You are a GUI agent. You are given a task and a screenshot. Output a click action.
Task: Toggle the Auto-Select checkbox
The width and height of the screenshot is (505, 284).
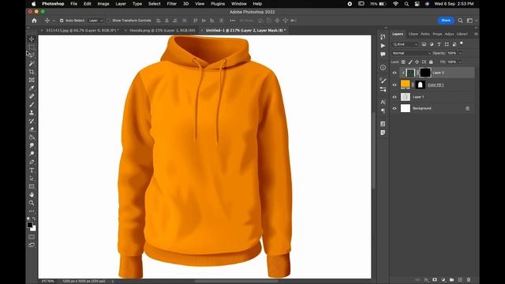pyautogui.click(x=62, y=21)
